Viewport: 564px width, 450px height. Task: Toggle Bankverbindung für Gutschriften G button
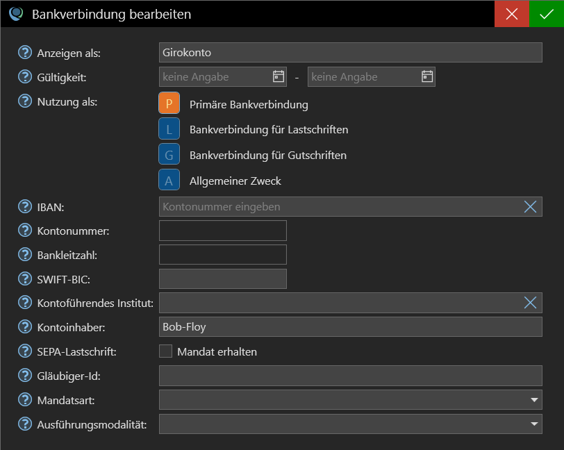click(169, 154)
